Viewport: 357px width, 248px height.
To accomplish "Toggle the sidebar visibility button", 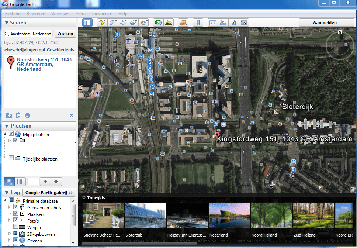I will 87,23.
